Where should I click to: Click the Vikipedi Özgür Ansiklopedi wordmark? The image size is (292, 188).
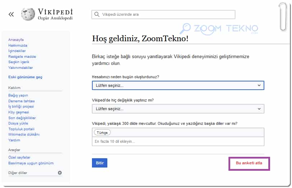point(55,14)
